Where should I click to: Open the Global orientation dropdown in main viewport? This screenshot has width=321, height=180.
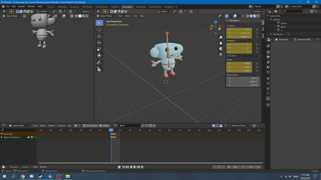point(164,12)
